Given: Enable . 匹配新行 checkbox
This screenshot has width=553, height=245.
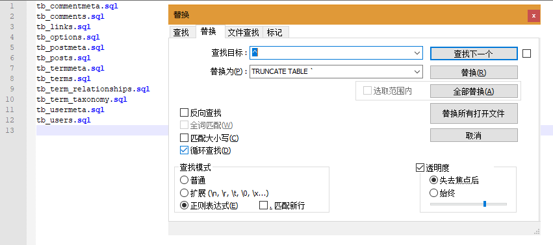Looking at the screenshot, I should point(263,205).
